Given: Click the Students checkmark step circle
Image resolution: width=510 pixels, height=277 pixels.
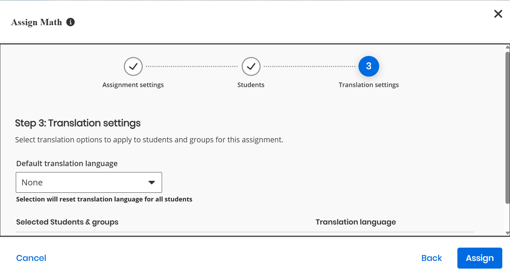Looking at the screenshot, I should [x=251, y=66].
